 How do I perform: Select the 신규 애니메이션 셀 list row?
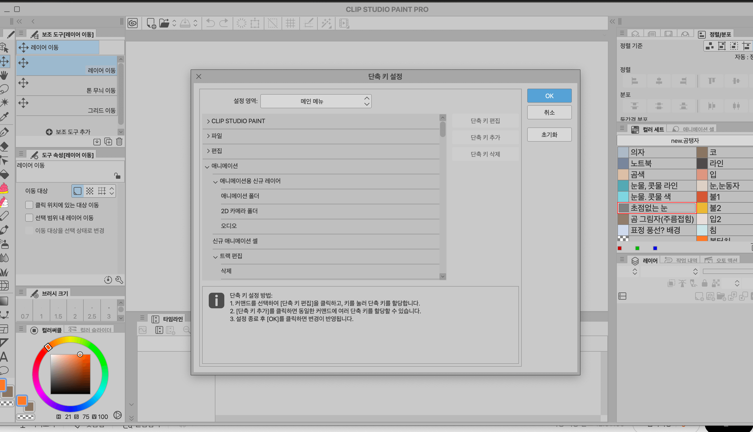tap(235, 241)
